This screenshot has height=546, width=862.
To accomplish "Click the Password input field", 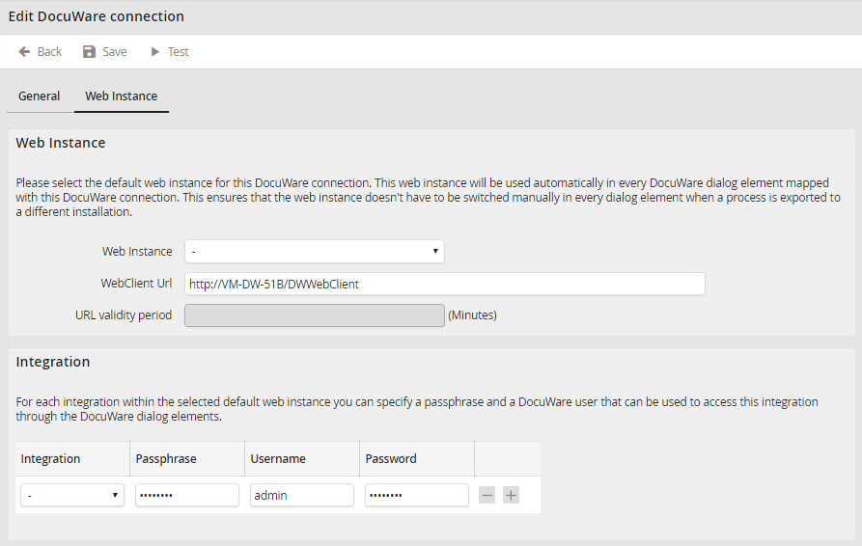I will [417, 496].
